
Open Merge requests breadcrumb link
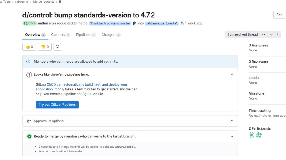[44, 2]
